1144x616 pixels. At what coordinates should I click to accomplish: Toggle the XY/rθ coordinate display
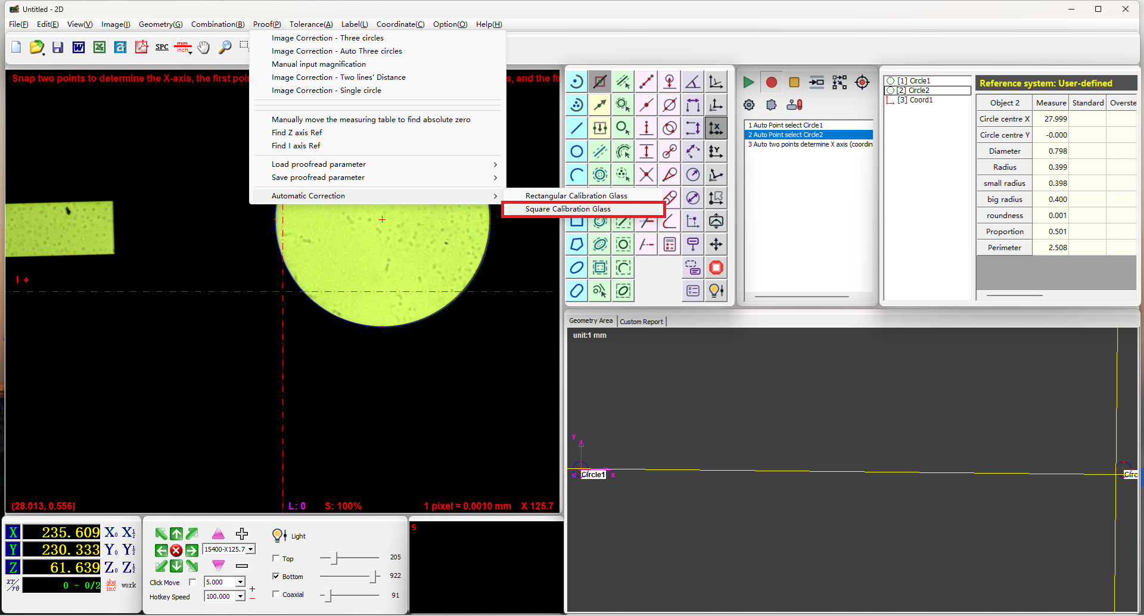[13, 585]
